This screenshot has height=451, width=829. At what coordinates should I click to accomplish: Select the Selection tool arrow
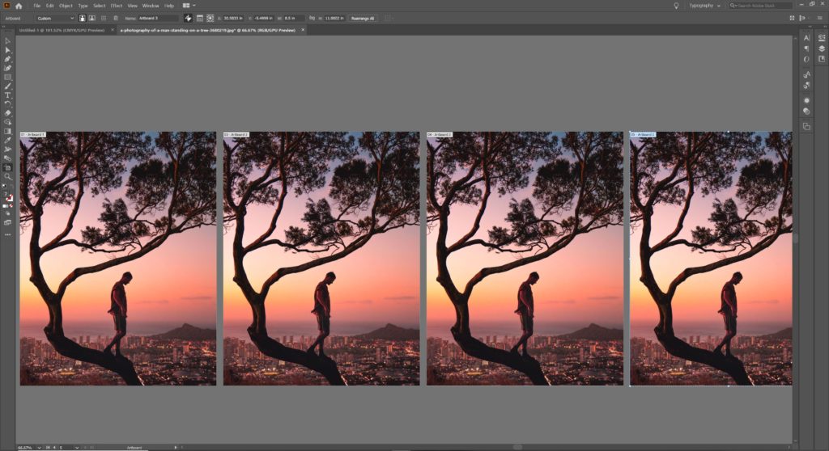(x=8, y=41)
